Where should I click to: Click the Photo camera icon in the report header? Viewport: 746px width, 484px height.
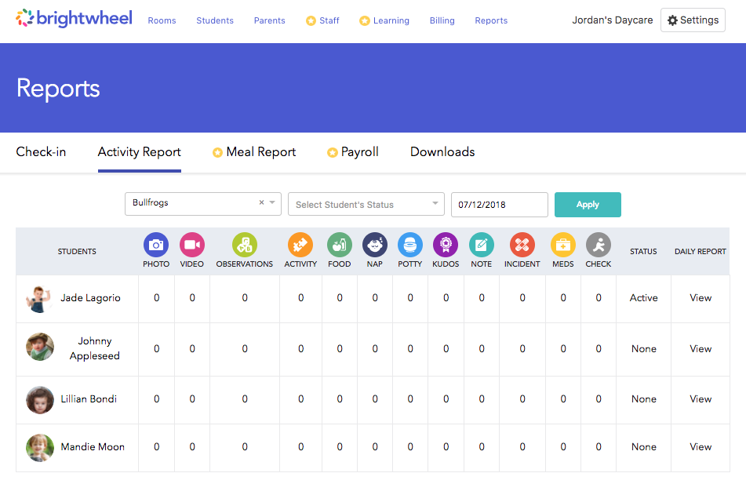click(x=155, y=245)
